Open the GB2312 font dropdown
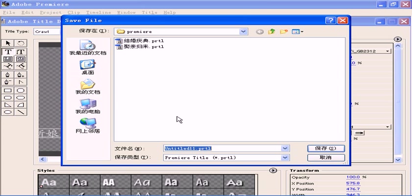Screen dimensions: 412x196 [387, 51]
